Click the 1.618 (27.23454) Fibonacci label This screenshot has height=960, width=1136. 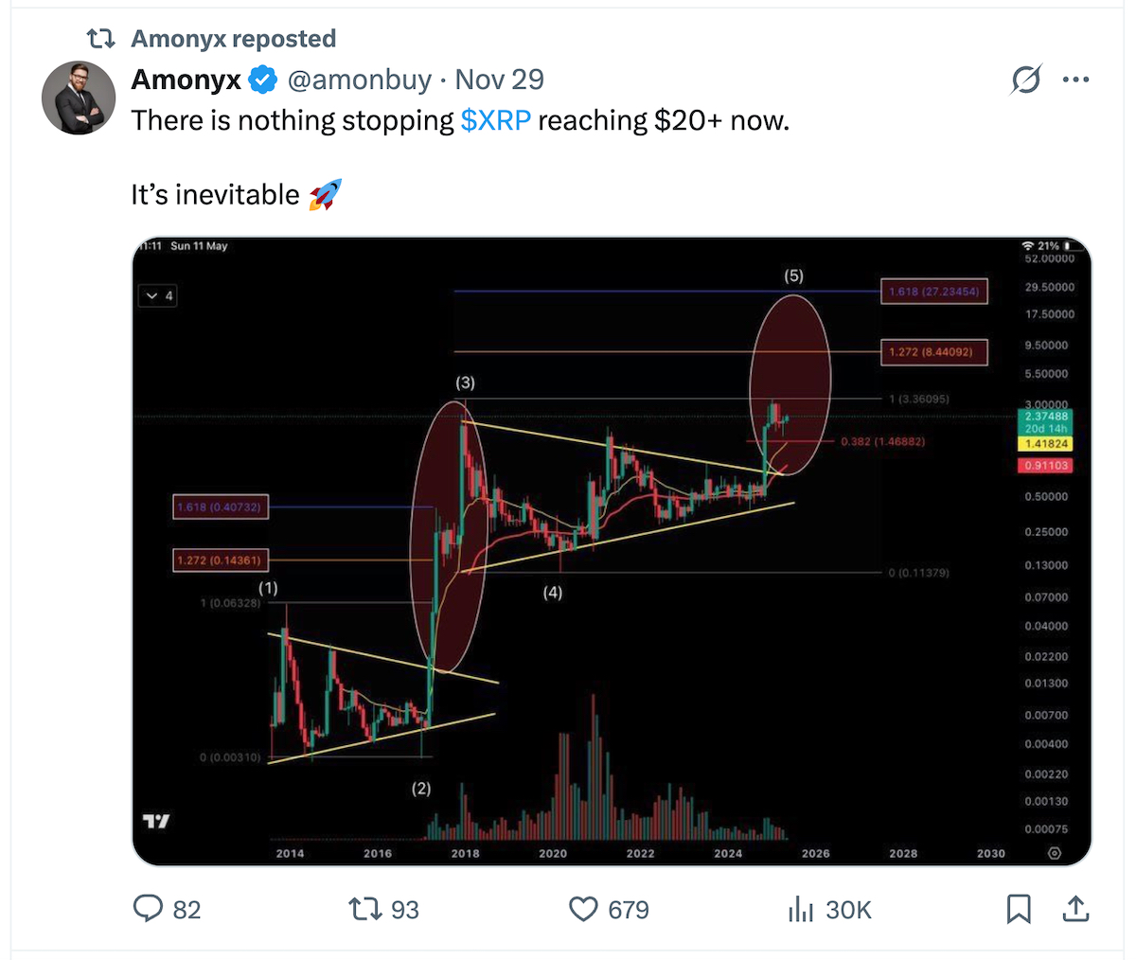(934, 291)
